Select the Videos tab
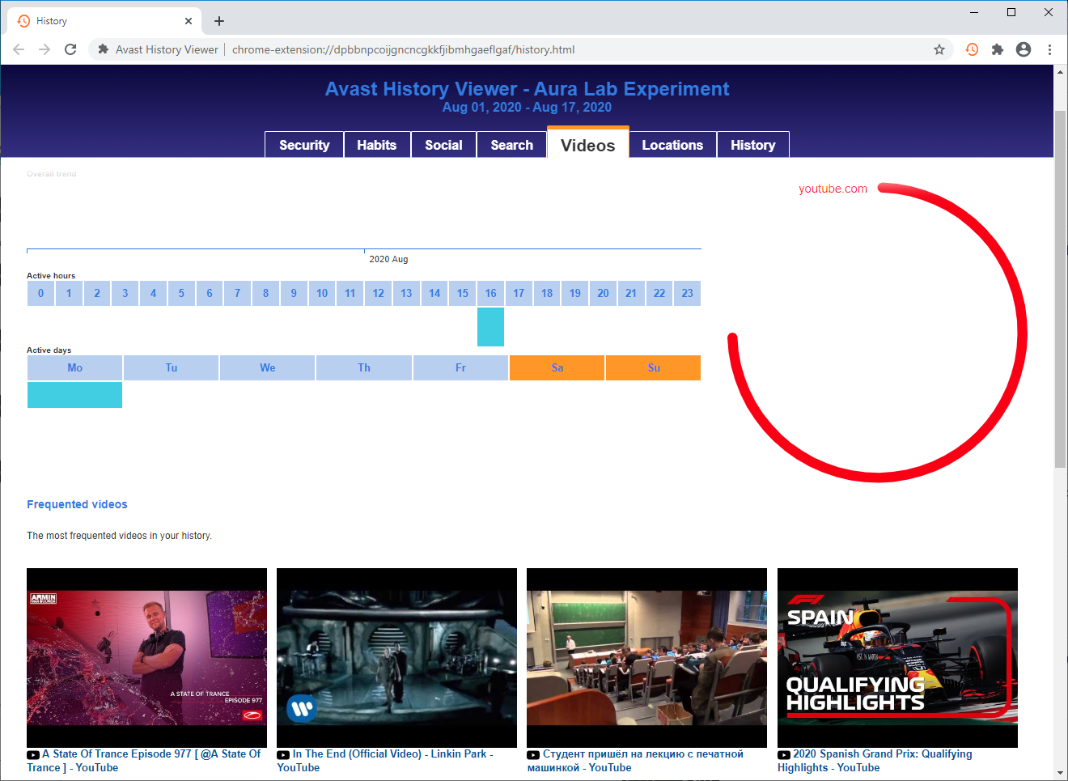The image size is (1068, 781). pos(588,144)
